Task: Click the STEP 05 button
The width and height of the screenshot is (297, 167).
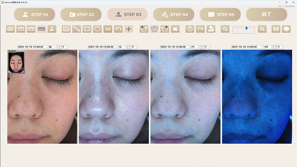Action: [x=220, y=14]
